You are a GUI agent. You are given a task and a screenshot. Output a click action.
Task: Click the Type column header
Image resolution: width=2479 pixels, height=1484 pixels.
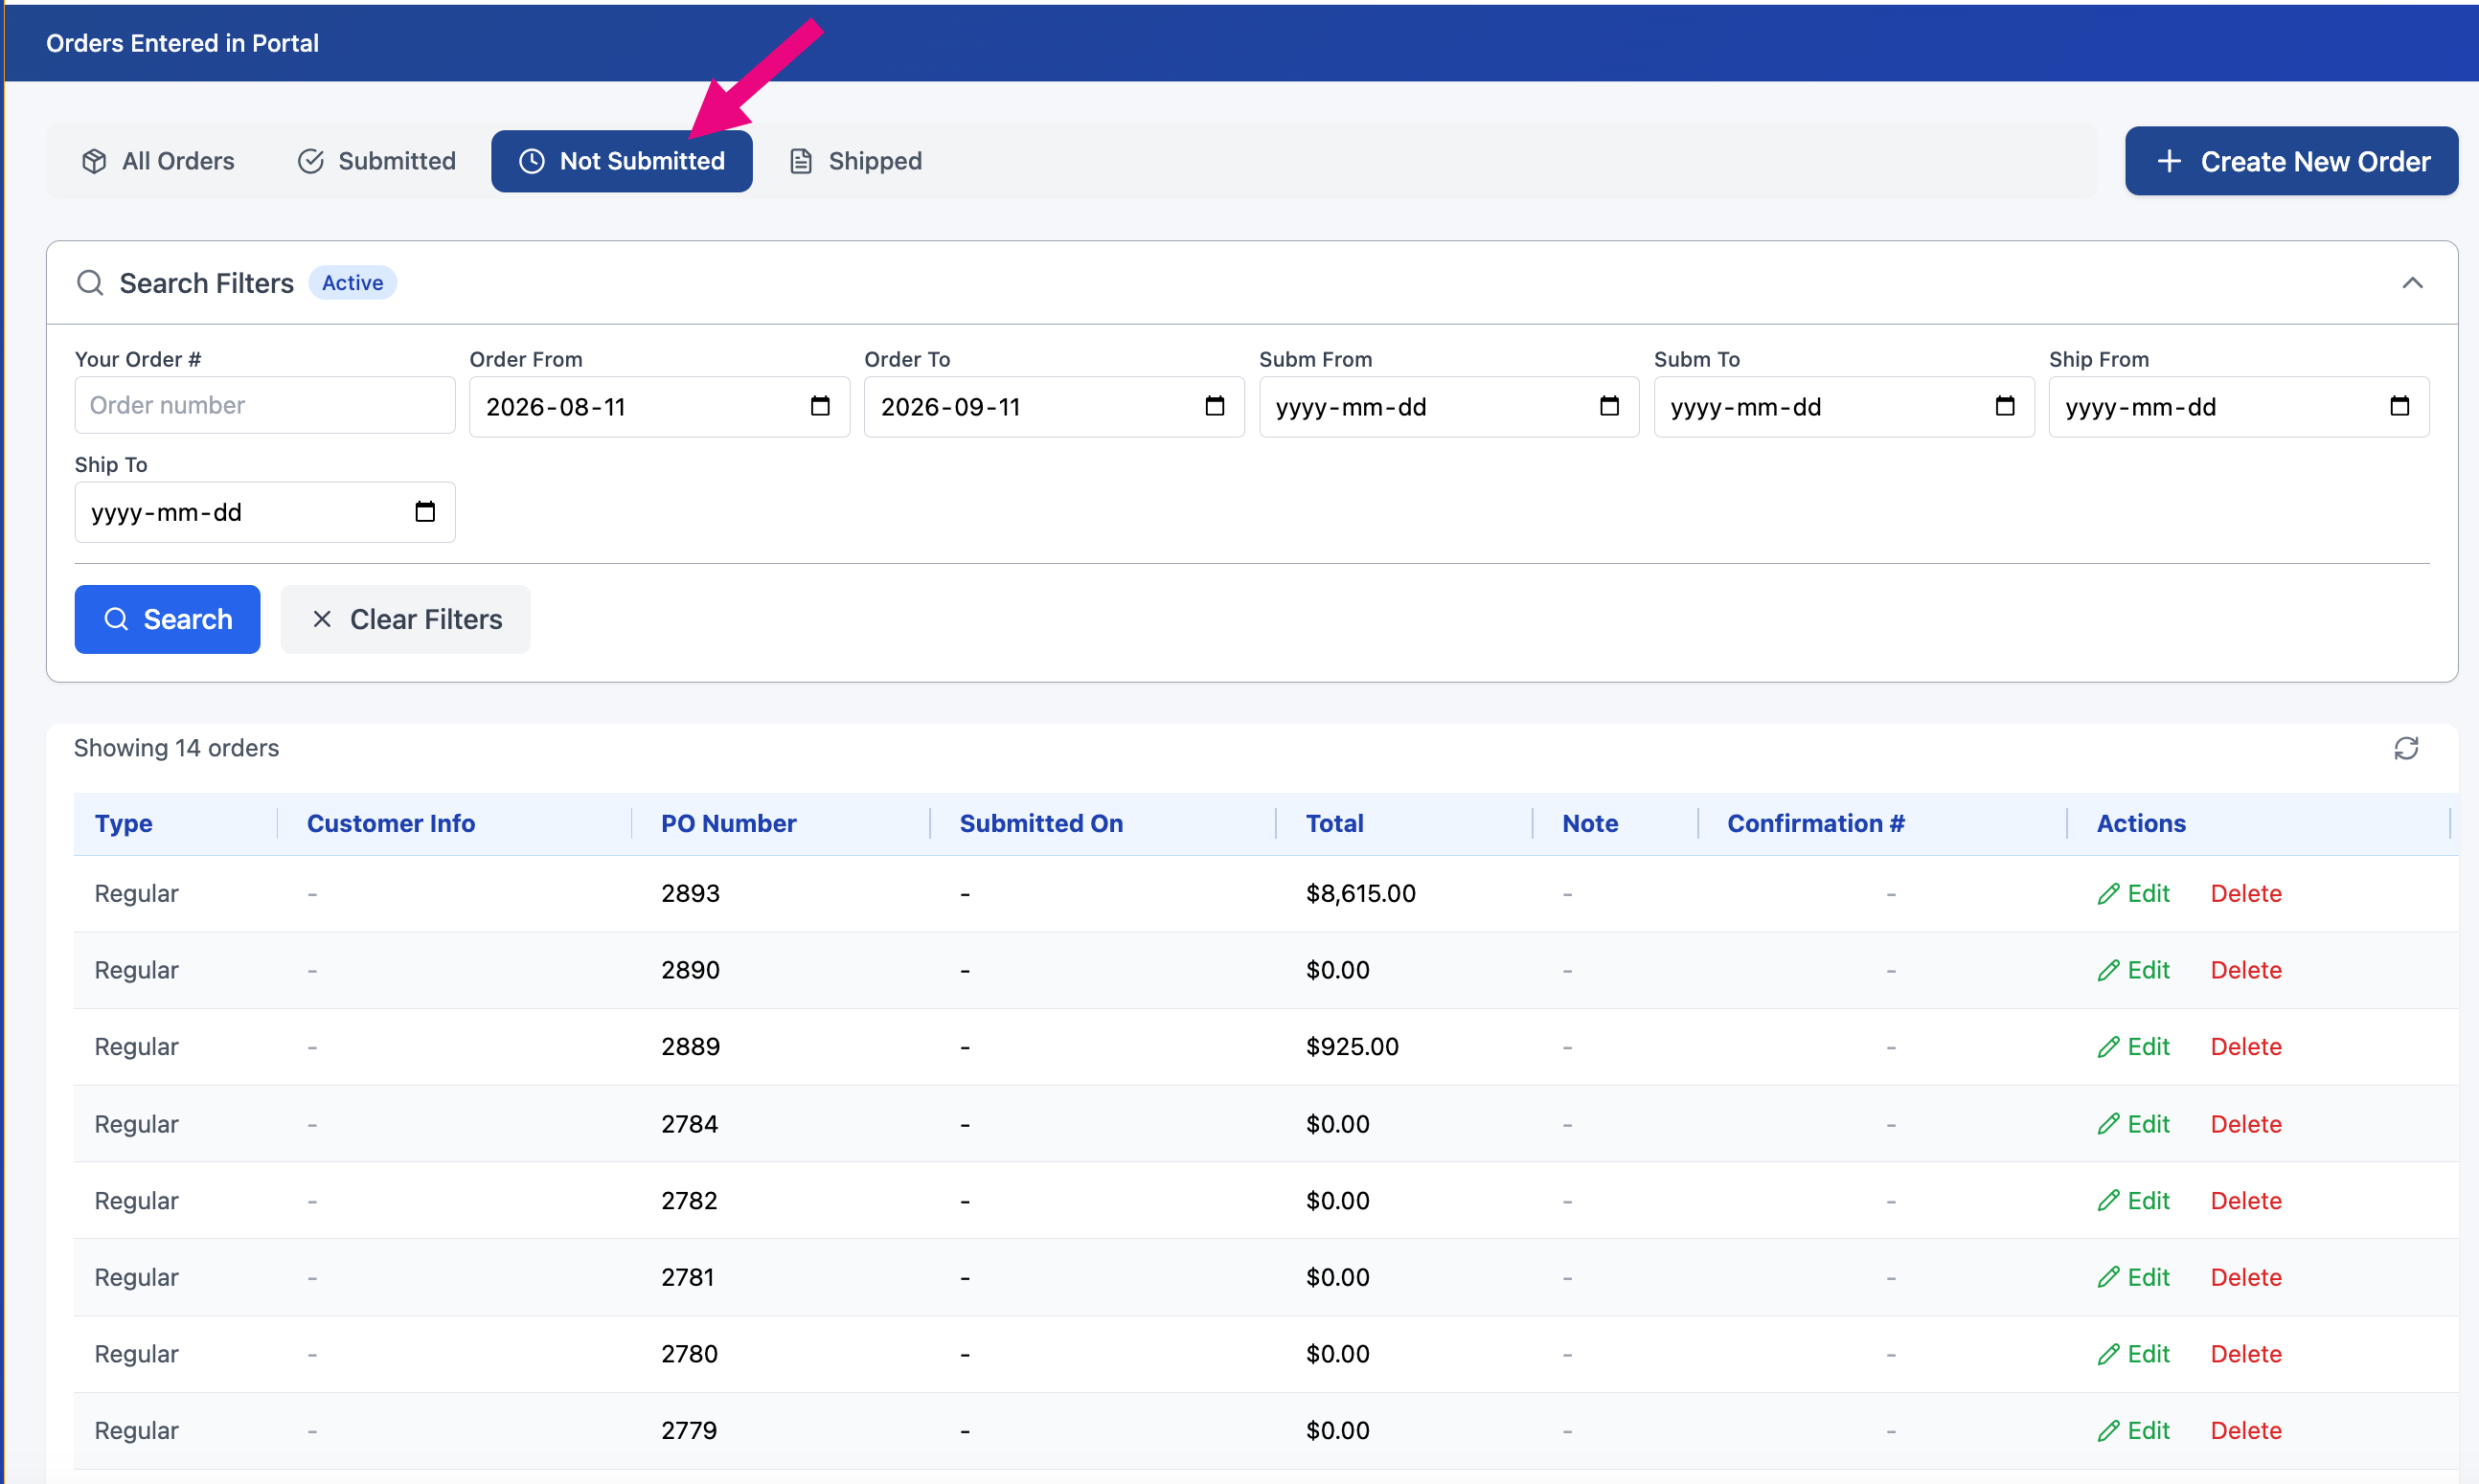pos(123,823)
